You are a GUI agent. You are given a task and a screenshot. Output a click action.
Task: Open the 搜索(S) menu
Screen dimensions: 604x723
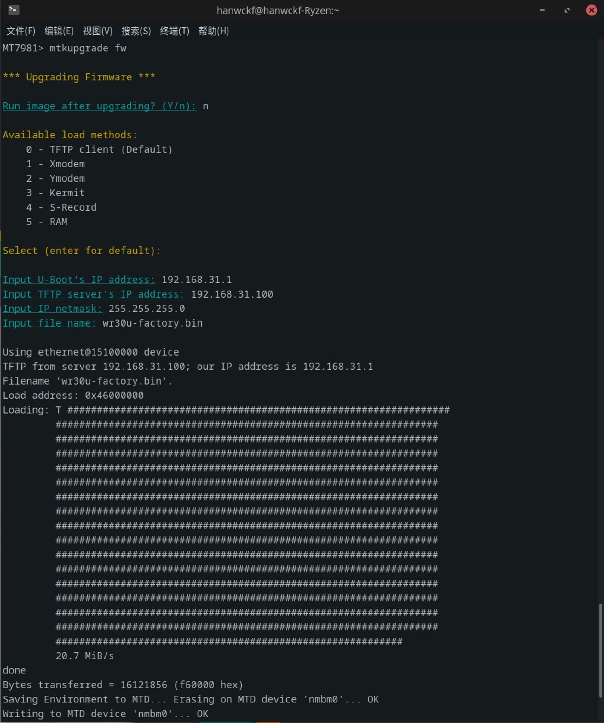tap(136, 31)
